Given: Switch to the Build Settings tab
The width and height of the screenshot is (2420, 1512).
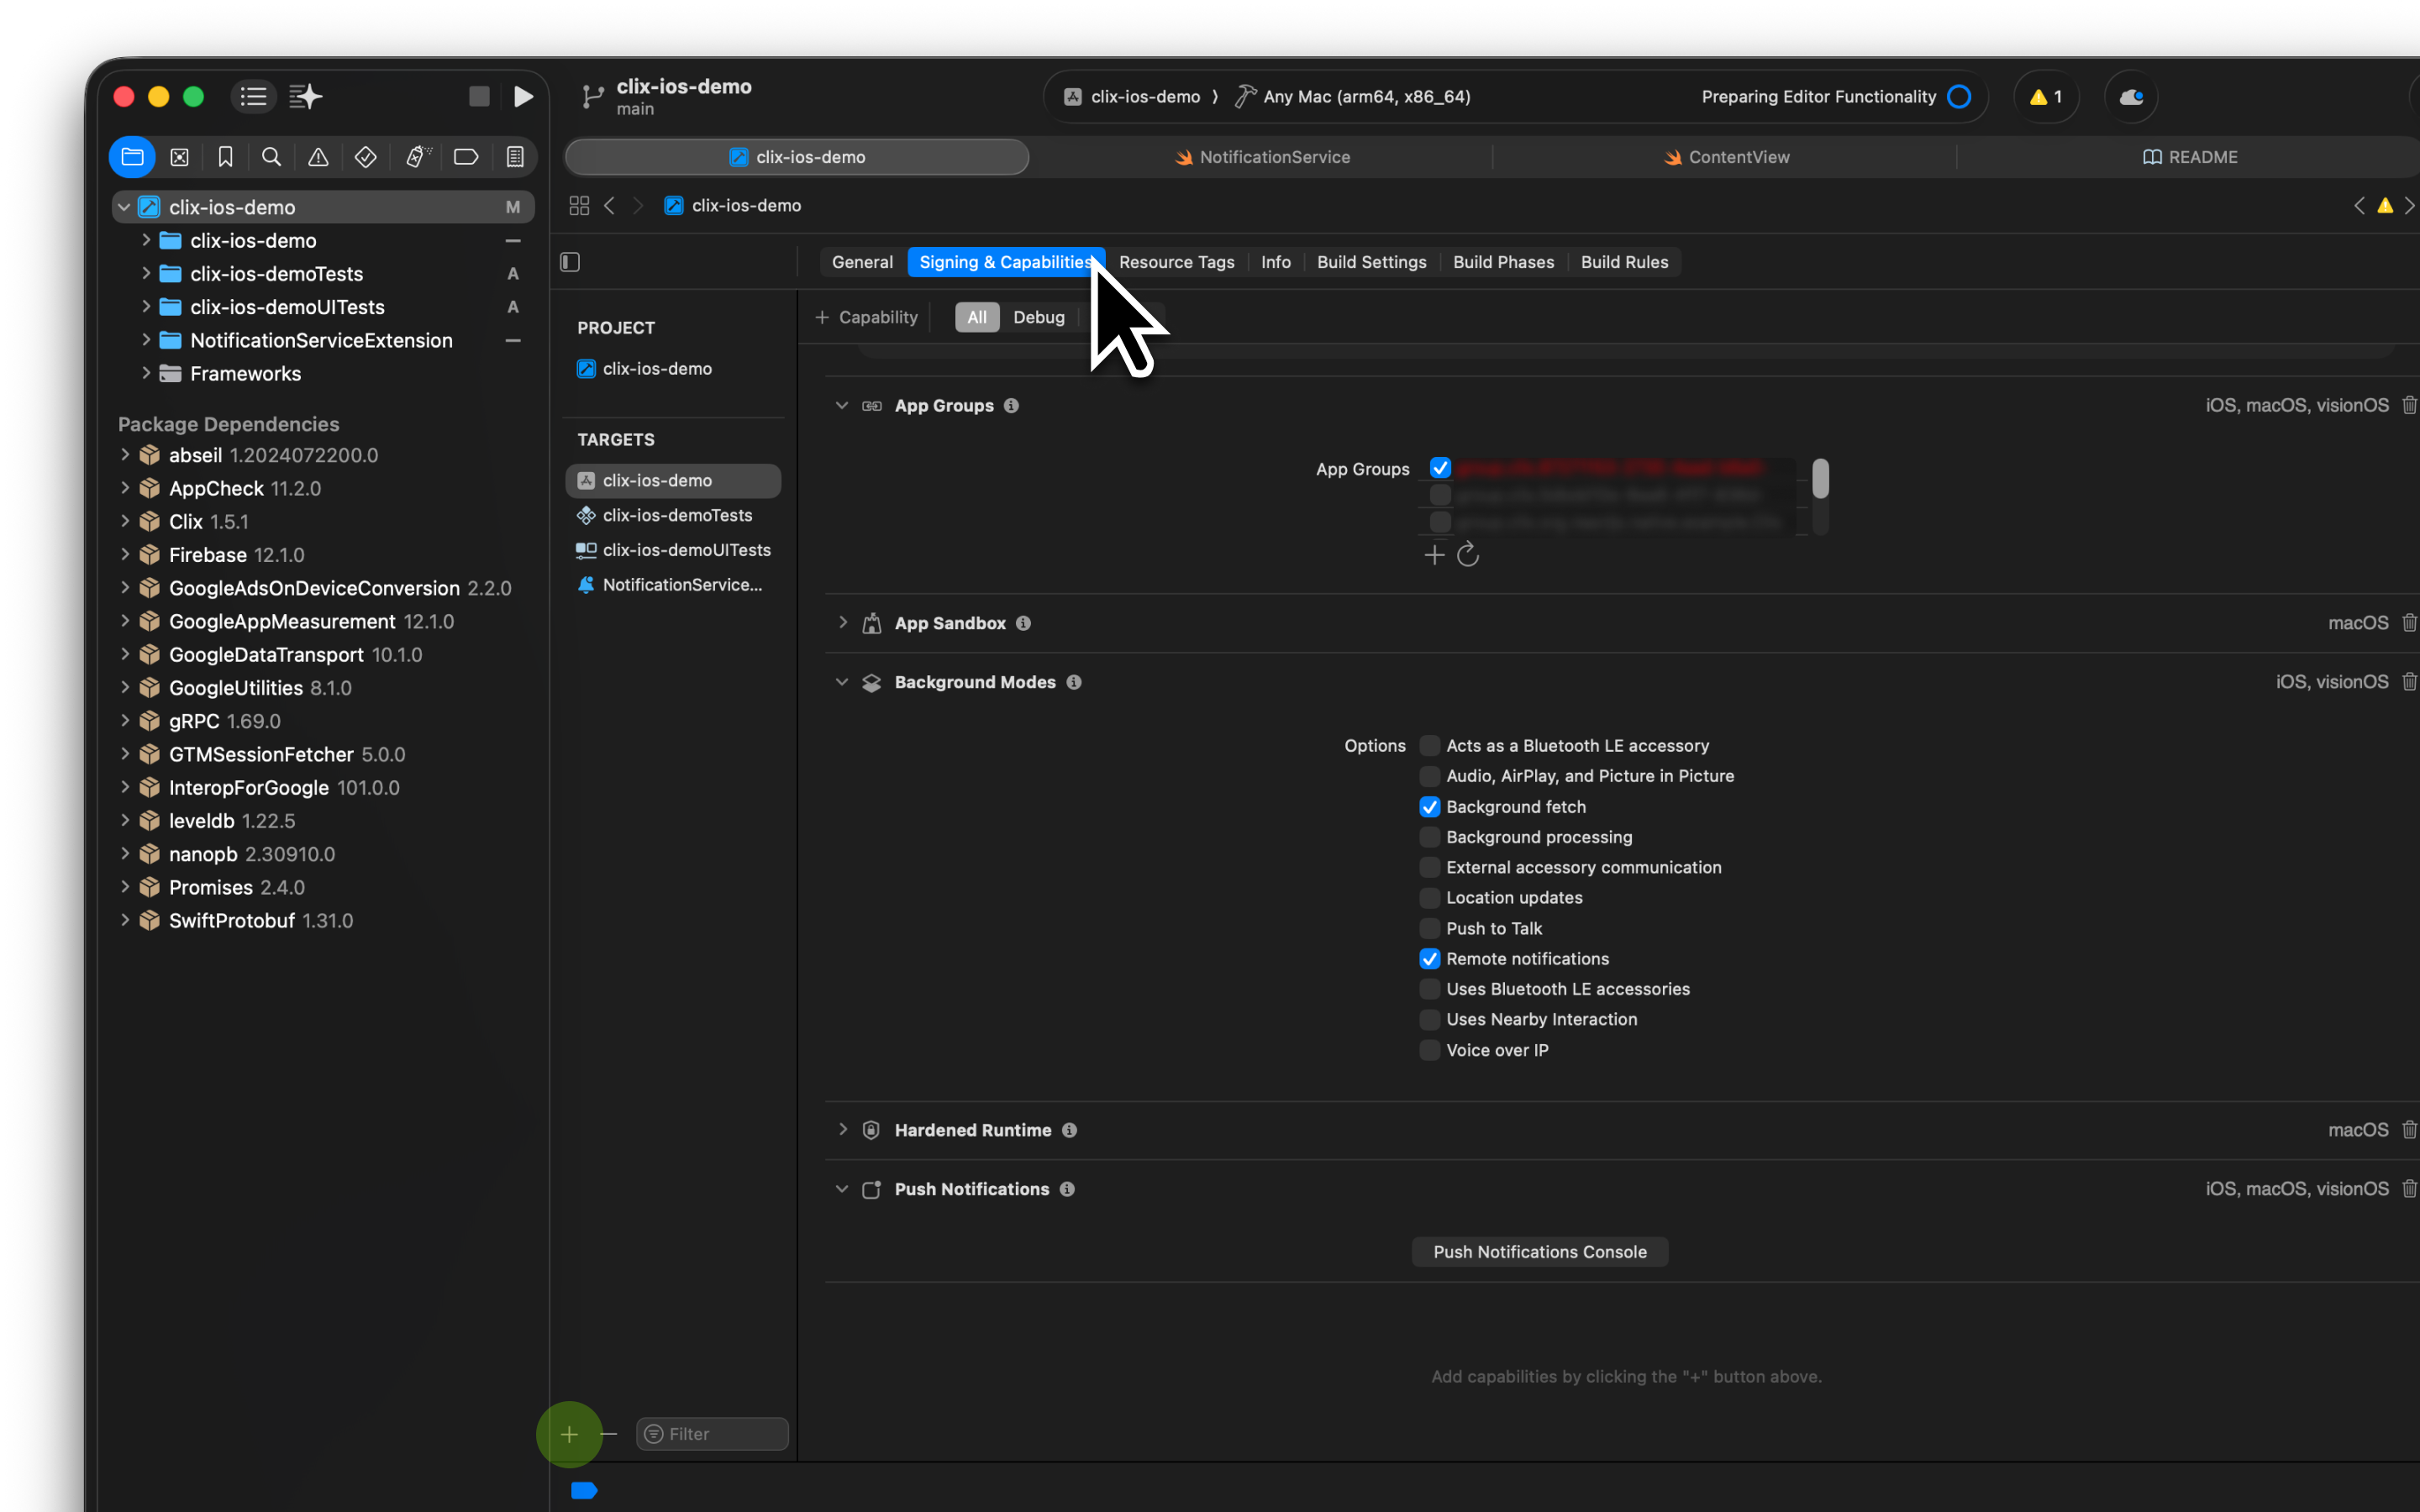Looking at the screenshot, I should (x=1371, y=262).
